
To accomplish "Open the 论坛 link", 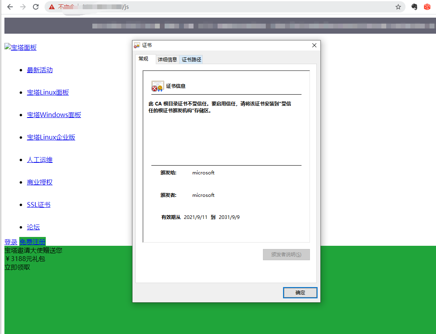I will tap(33, 227).
